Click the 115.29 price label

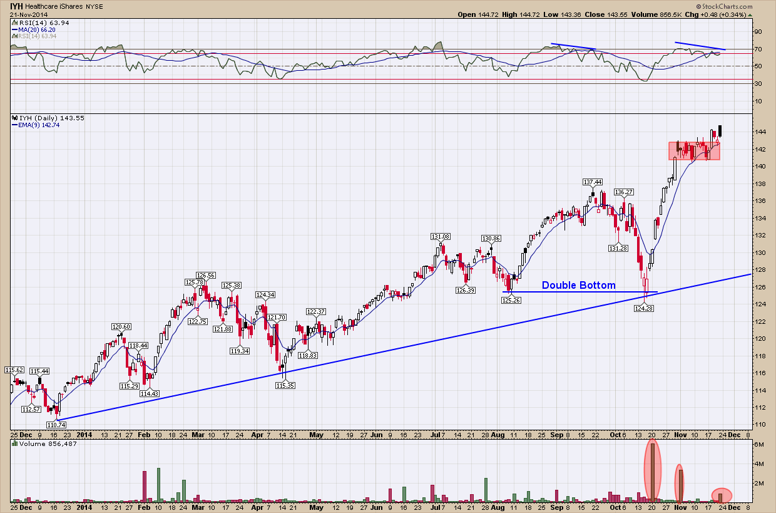click(x=130, y=386)
